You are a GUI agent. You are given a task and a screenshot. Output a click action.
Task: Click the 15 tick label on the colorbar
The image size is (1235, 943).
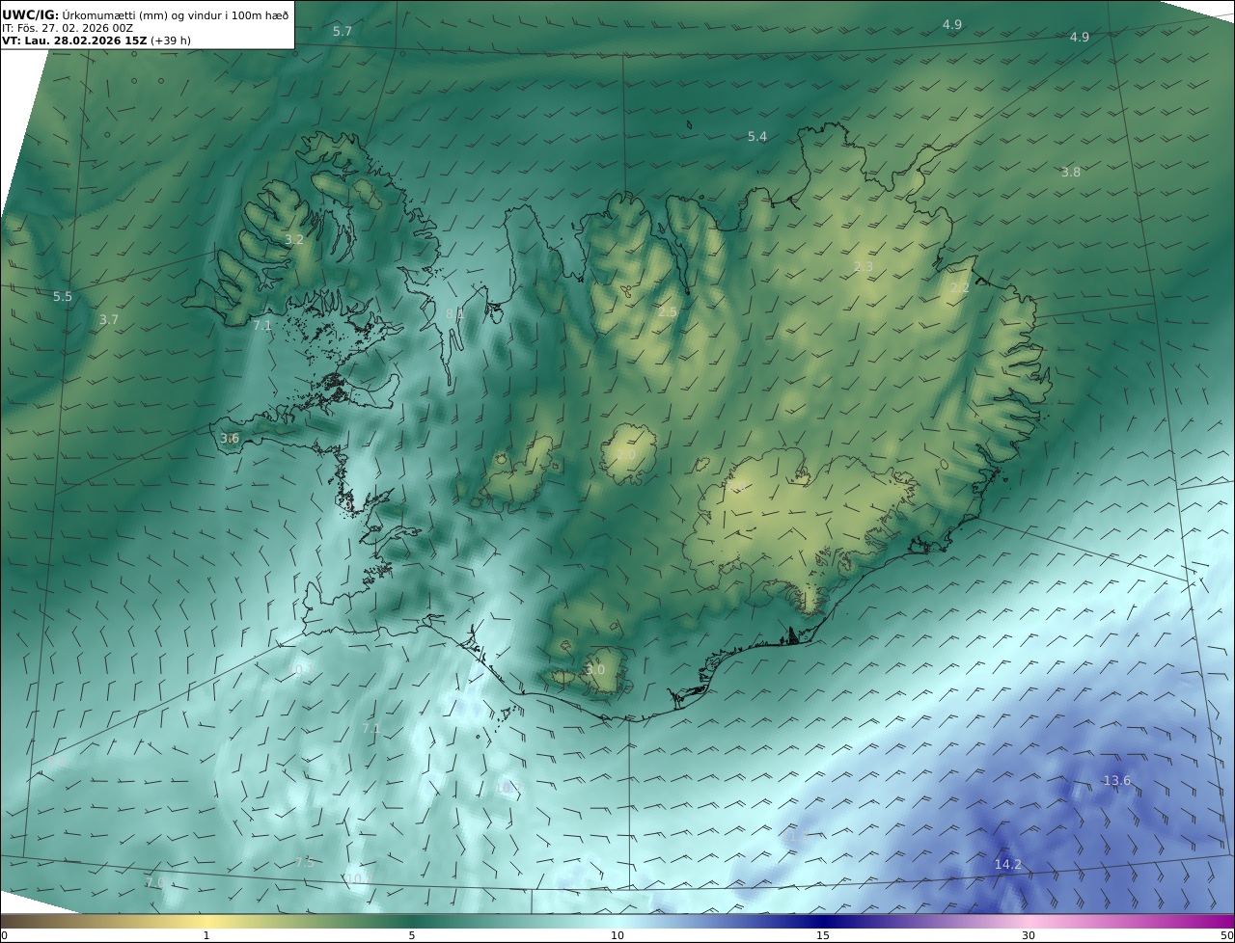[x=823, y=935]
